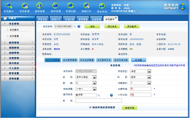Viewport: 190px width, 118px height.
Task: Open 教师管理 toolbar icon
Action: [55, 6]
